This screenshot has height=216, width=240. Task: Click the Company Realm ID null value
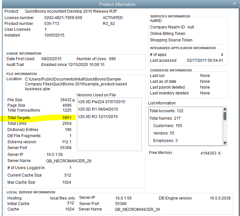point(191,27)
